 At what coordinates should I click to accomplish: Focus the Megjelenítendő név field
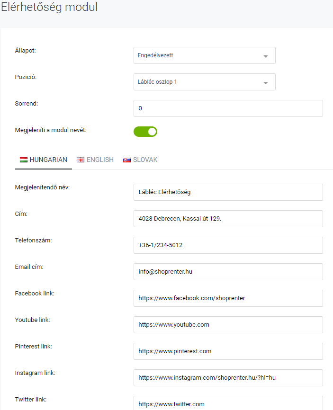[228, 192]
